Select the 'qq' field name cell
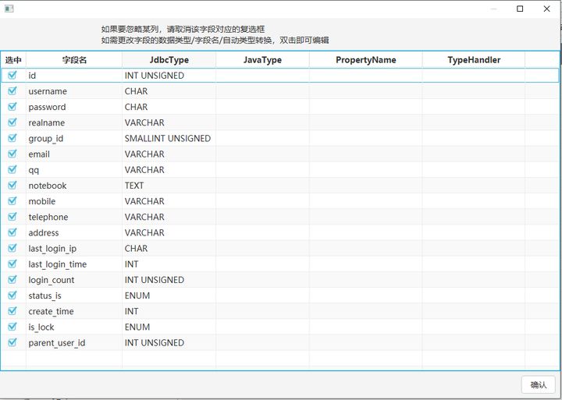 [x=74, y=170]
